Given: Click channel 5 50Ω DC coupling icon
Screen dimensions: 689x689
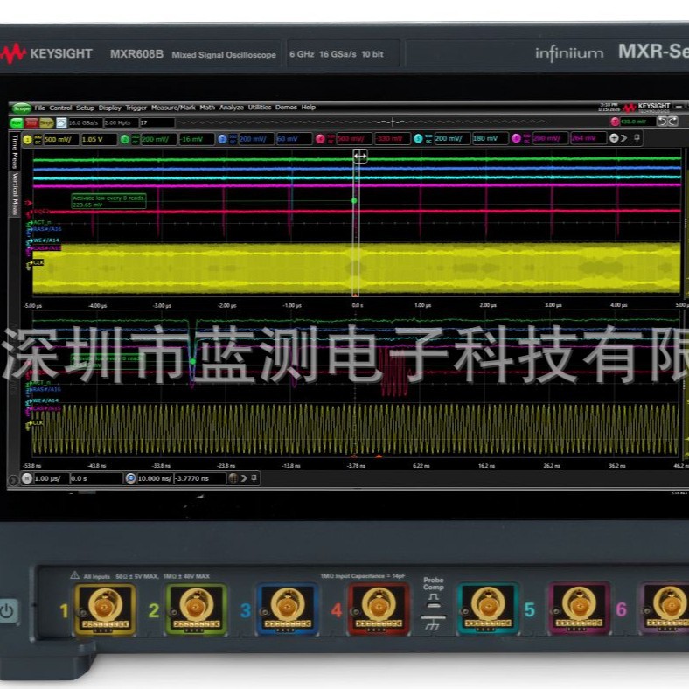Looking at the screenshot, I should coord(428,139).
